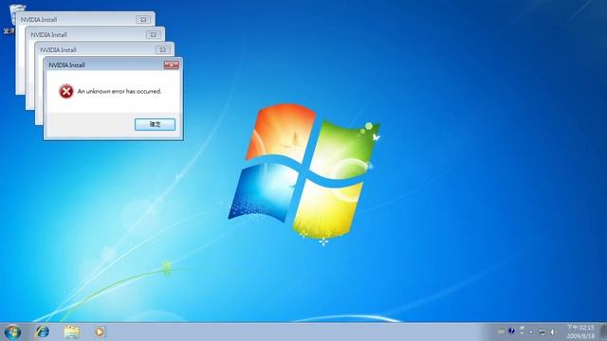Click the 'An unknown error has occurred.' message
Image resolution: width=607 pixels, height=341 pixels.
[x=120, y=91]
